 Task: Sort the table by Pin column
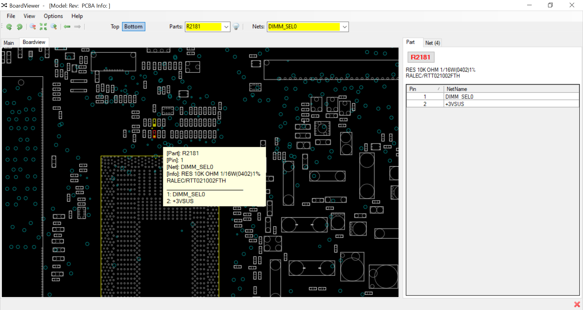pyautogui.click(x=425, y=89)
